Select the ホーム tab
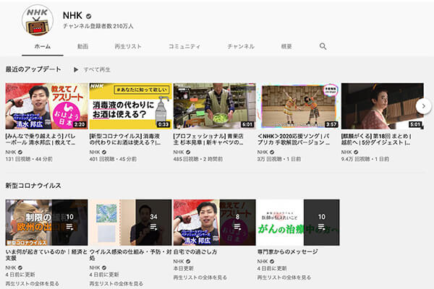The height and width of the screenshot is (289, 434). 43,46
